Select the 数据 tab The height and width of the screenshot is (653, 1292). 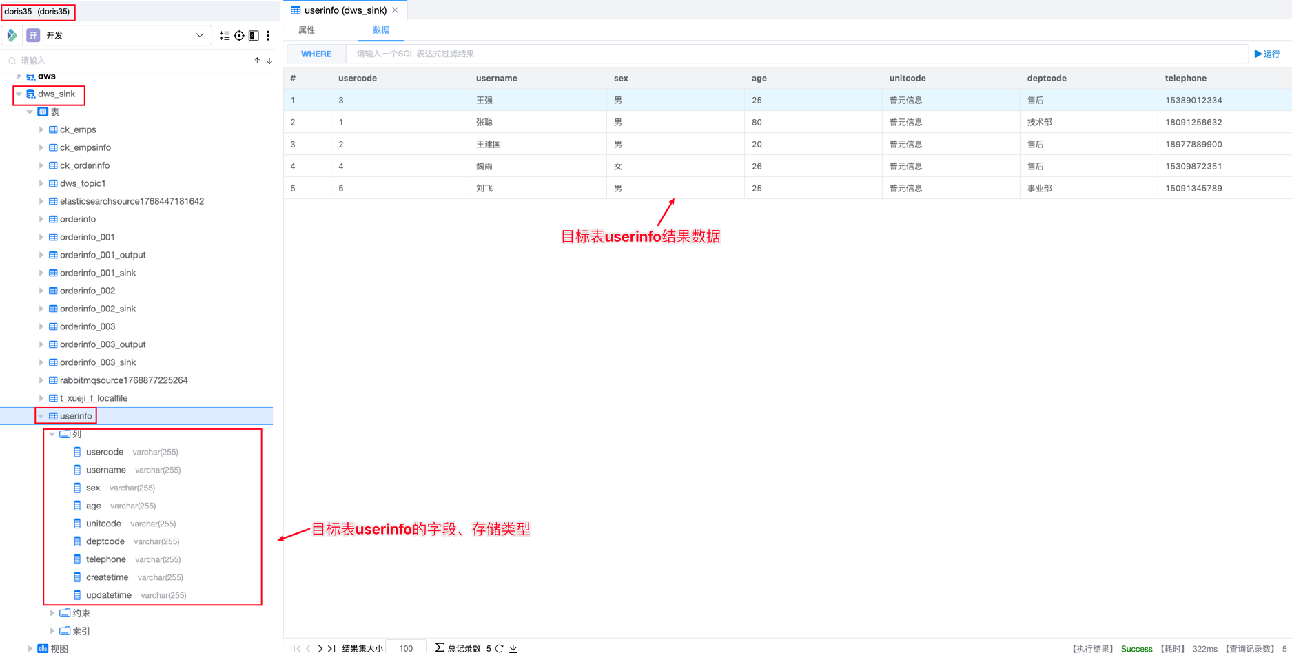[x=381, y=30]
